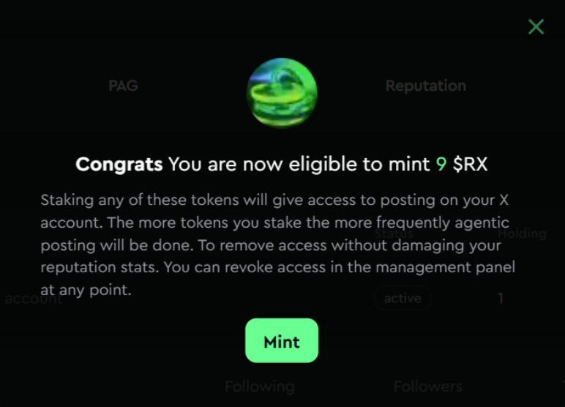Click the dimmed account row label
This screenshot has height=407, width=565.
coord(33,299)
